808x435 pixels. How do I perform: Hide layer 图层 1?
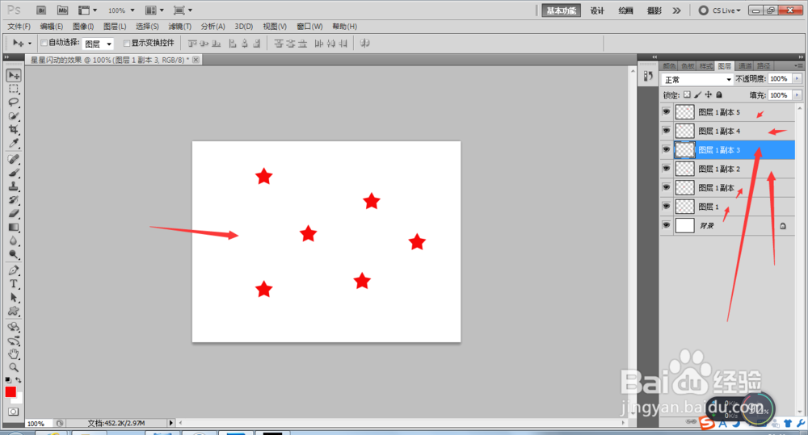click(667, 207)
